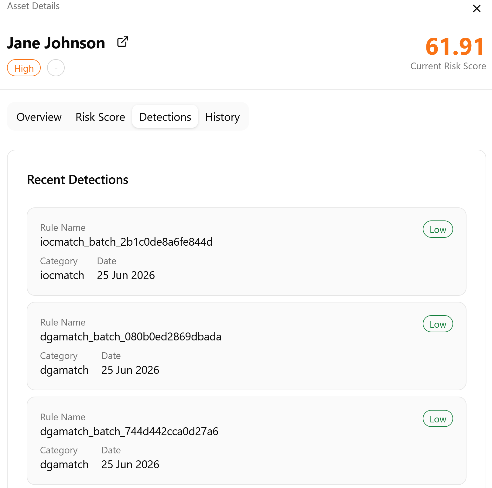The width and height of the screenshot is (492, 488).
Task: Open the dgamatch_batch_744d442cca0d27a6 detection
Action: pos(247,441)
